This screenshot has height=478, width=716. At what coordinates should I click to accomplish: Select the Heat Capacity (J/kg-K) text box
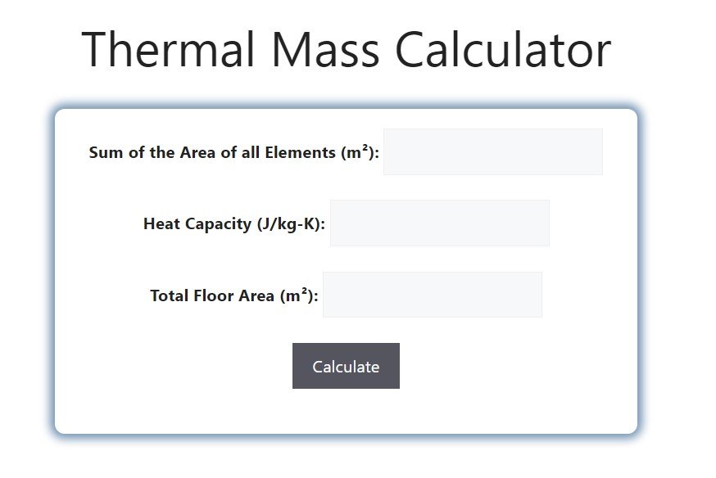tap(440, 223)
